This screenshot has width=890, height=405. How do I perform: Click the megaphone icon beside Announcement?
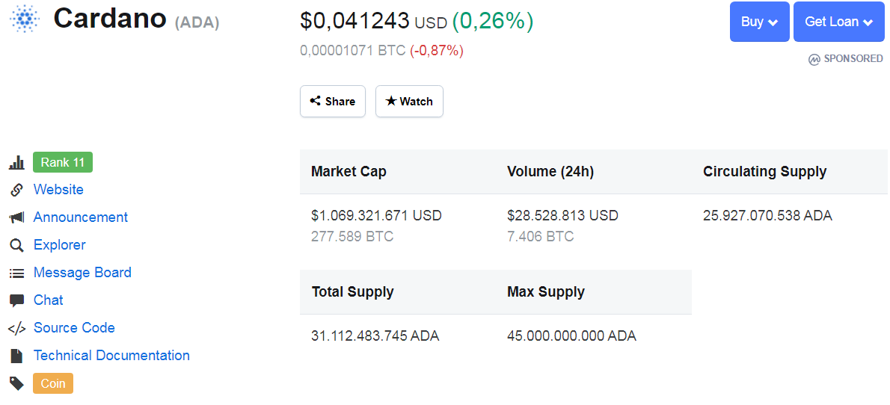16,217
